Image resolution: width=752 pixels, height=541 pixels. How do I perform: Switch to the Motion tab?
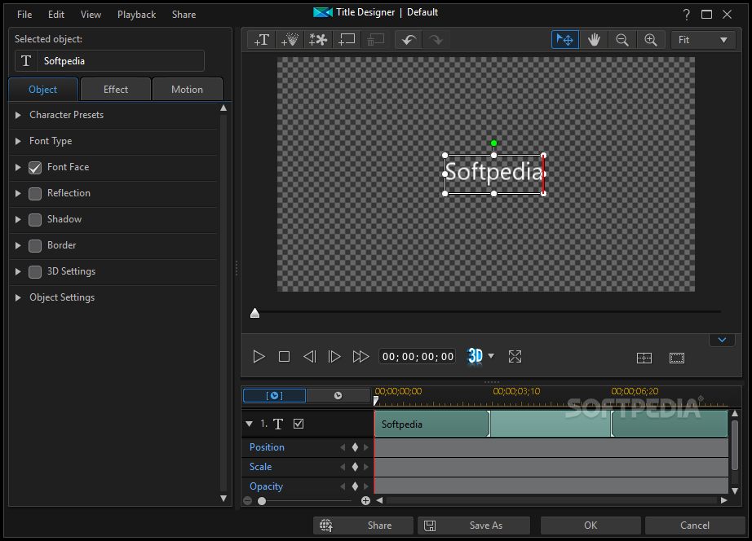[187, 90]
